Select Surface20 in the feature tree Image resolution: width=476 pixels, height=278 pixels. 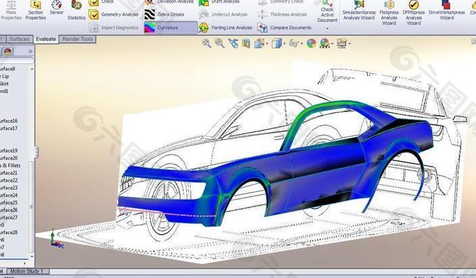[x=9, y=158]
